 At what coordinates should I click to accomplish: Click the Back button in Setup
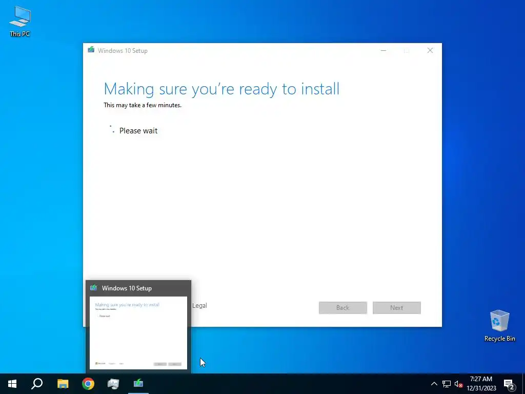(343, 308)
